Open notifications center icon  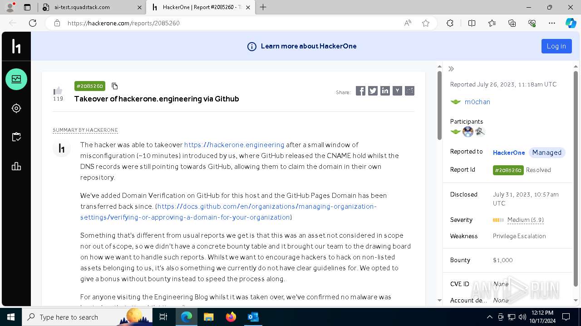pyautogui.click(x=566, y=317)
